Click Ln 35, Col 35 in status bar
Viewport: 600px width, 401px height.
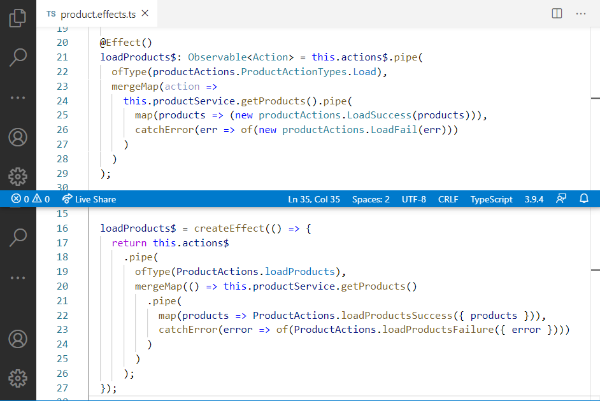pyautogui.click(x=314, y=199)
